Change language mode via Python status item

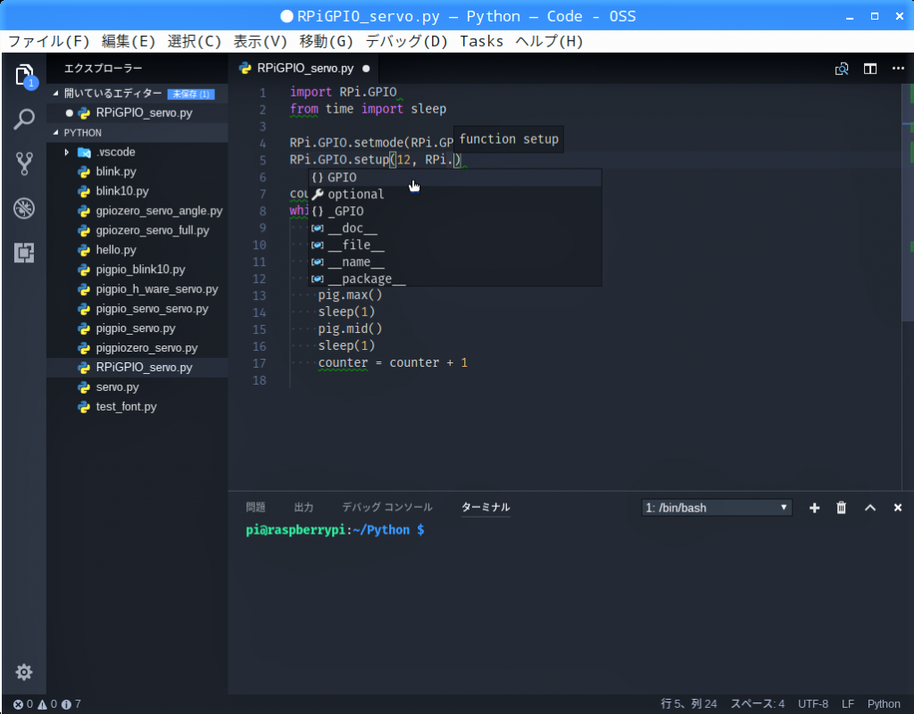tap(884, 704)
